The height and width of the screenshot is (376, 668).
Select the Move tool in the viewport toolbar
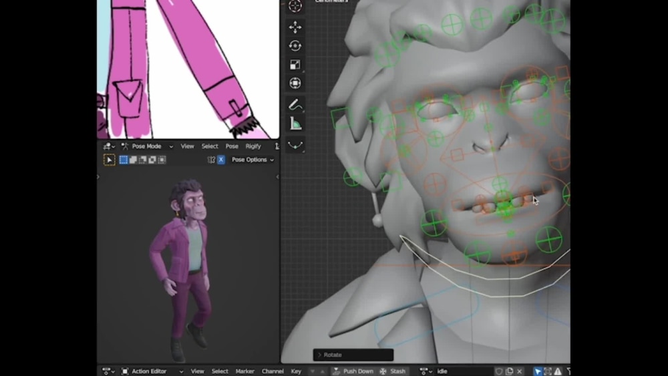tap(295, 27)
